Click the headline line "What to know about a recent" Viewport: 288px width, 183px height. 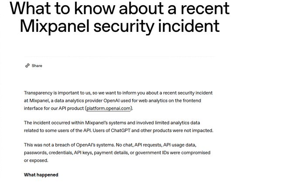[x=119, y=9]
